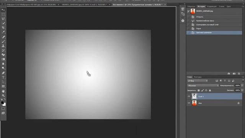Screen dimensions: 245x138
Task: Click the background color swatch
Action: tap(5, 105)
